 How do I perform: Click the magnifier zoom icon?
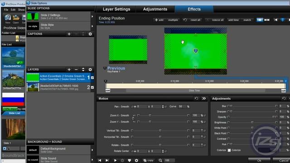pyautogui.click(x=160, y=160)
